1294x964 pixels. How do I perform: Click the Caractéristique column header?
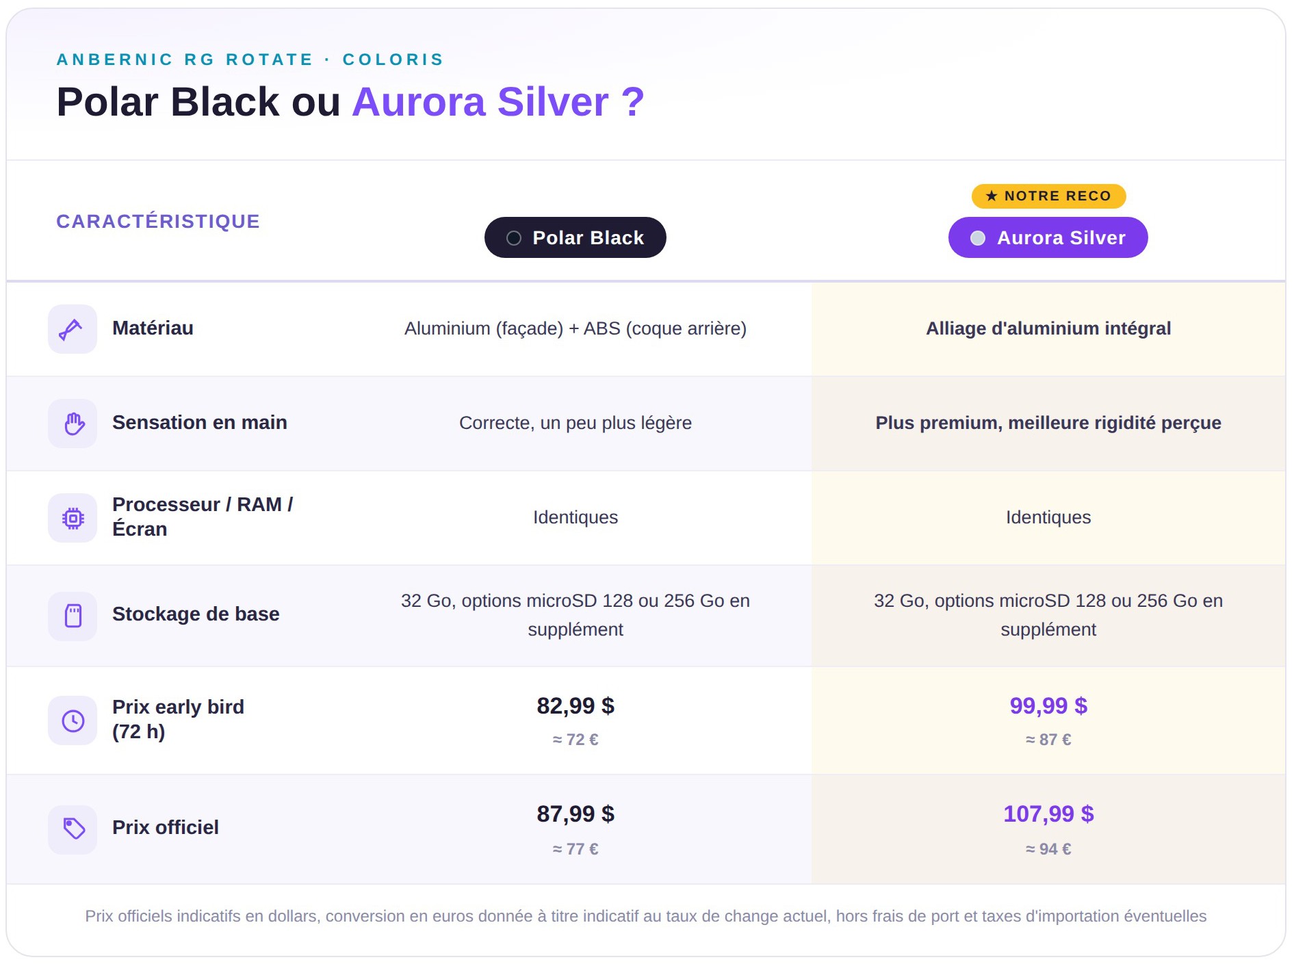158,222
